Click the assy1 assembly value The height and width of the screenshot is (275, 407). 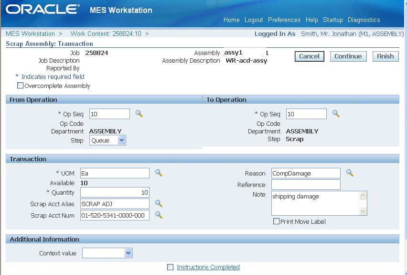click(x=233, y=53)
